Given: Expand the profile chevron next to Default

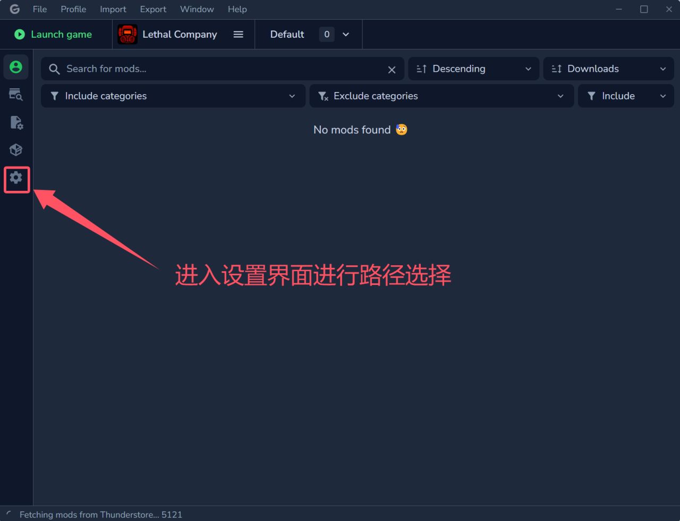Looking at the screenshot, I should pos(346,35).
